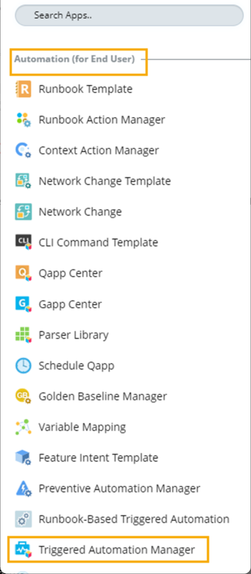
Task: Click the Runbook Template icon
Action: [x=23, y=89]
